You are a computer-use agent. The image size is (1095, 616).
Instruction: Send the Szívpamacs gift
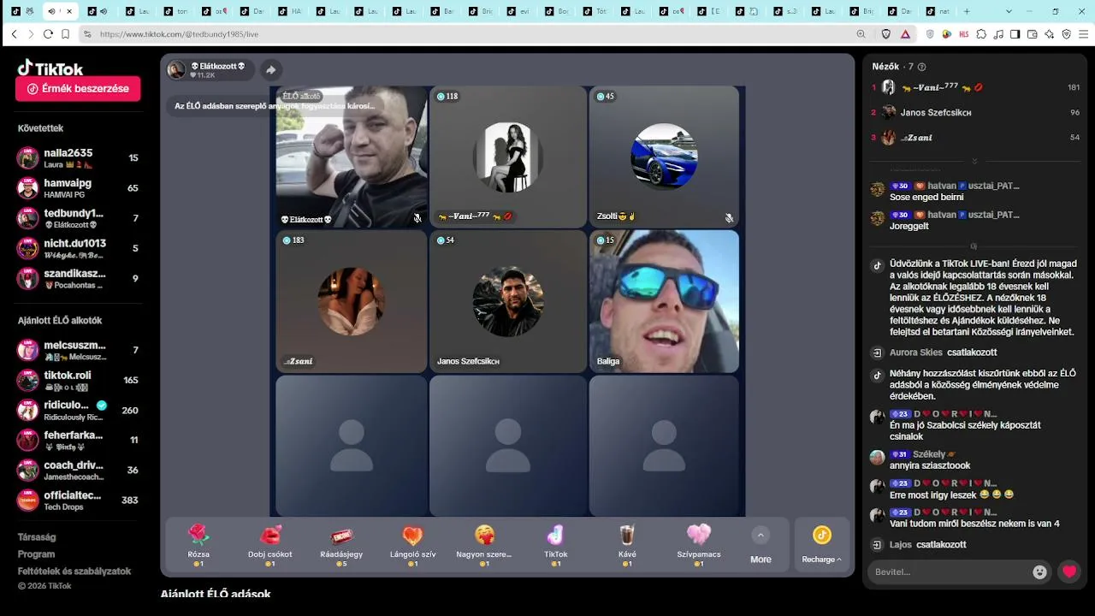point(699,545)
